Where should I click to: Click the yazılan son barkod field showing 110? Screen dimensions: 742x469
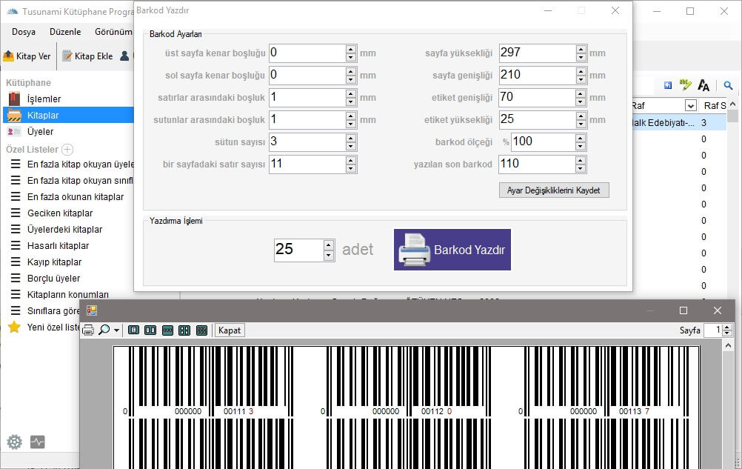538,164
